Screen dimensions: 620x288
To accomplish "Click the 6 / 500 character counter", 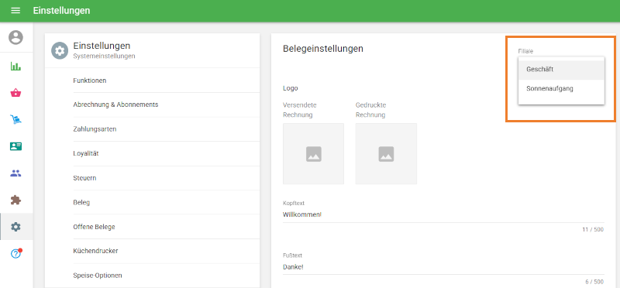I will 594,282.
